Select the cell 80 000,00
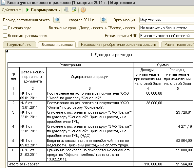 pyautogui.click(x=148, y=96)
